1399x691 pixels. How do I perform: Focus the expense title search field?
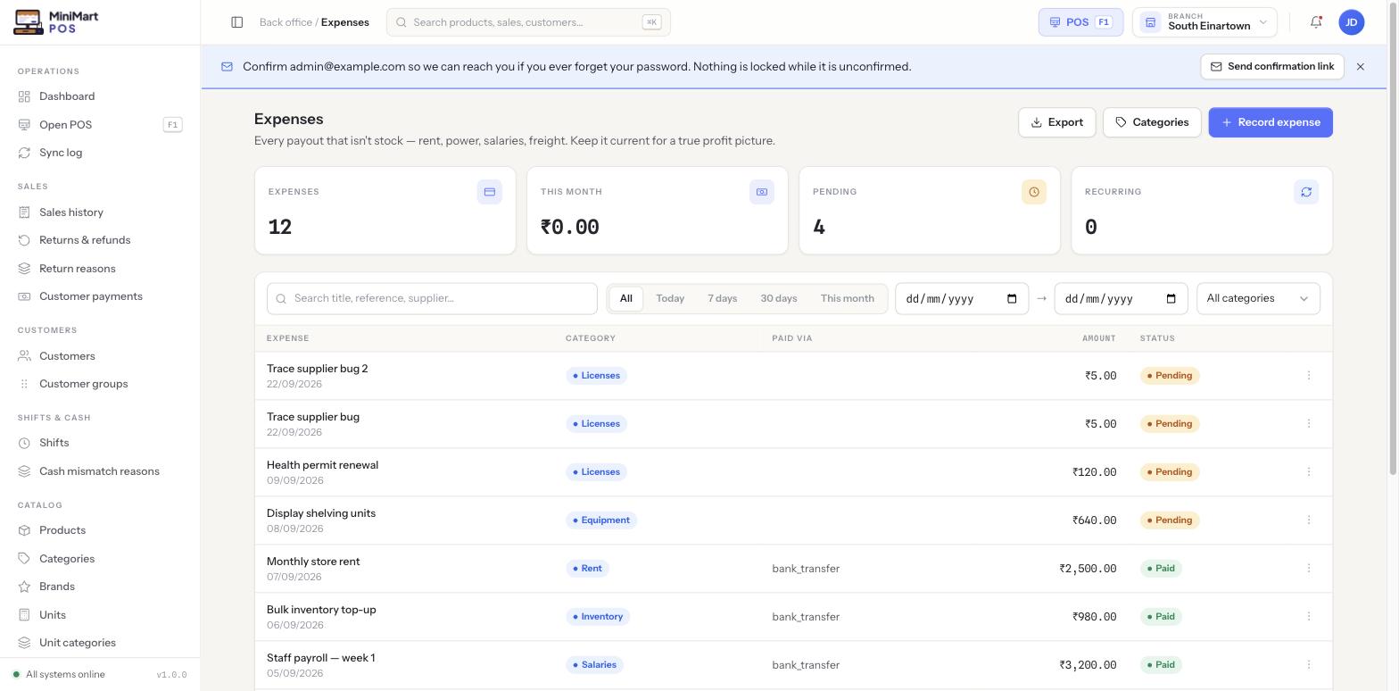point(432,299)
